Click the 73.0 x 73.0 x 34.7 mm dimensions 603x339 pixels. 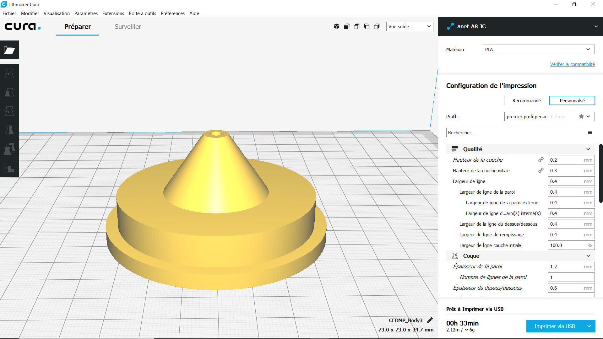pyautogui.click(x=406, y=330)
